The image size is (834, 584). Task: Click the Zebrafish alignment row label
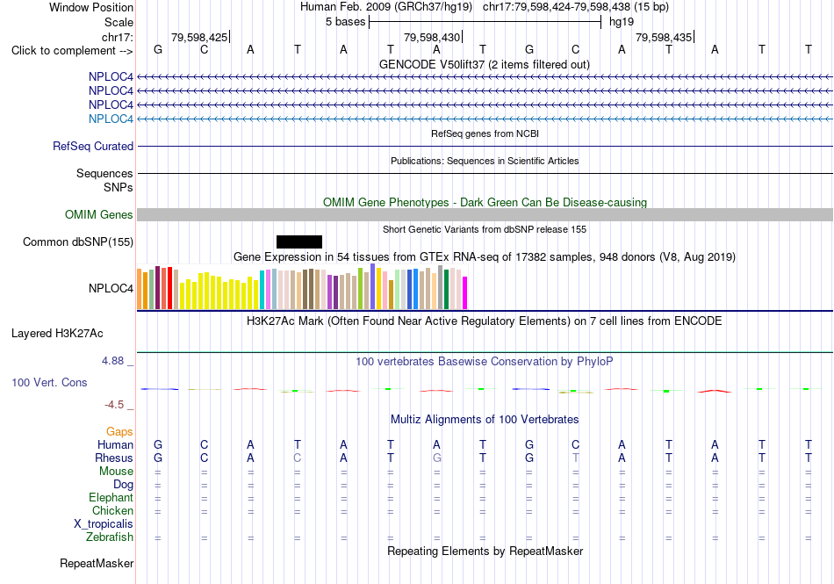coord(110,537)
